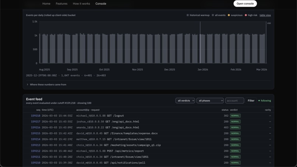Open the all verdicts dropdown
Screen dimensions: 297x167
pyautogui.click(x=185, y=101)
